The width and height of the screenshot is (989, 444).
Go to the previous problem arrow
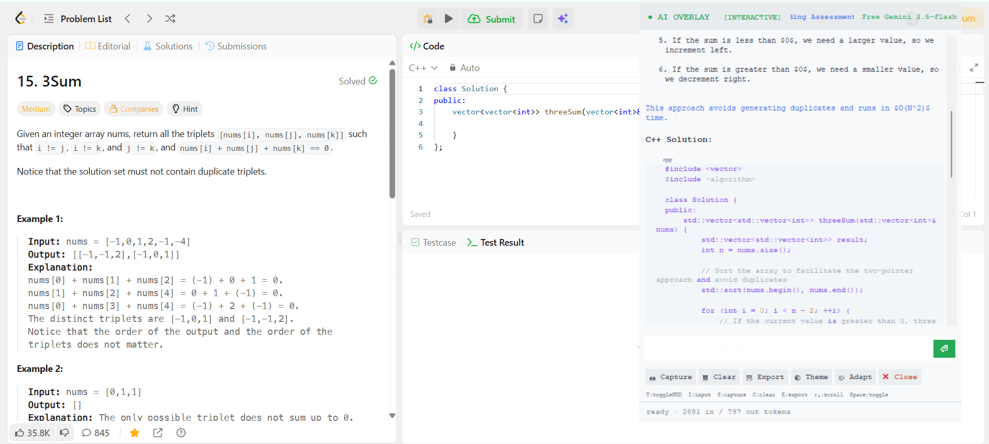(127, 19)
